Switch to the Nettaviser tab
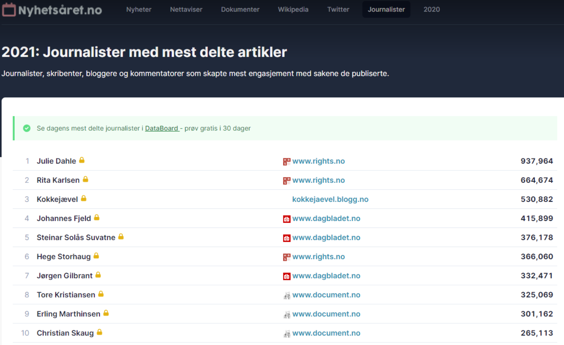The width and height of the screenshot is (564, 345). point(186,10)
